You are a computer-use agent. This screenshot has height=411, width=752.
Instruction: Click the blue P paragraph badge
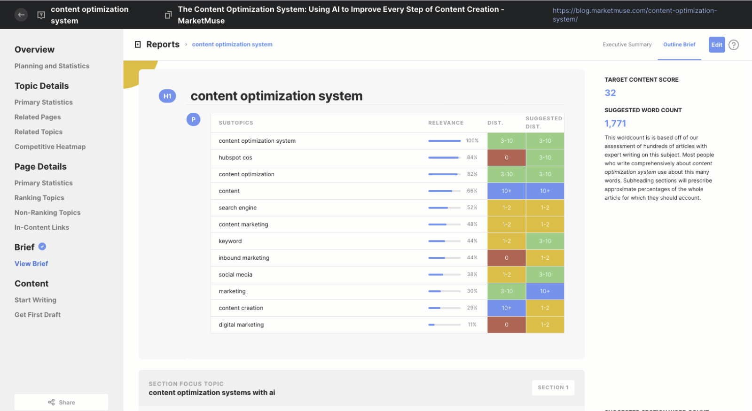coord(194,119)
